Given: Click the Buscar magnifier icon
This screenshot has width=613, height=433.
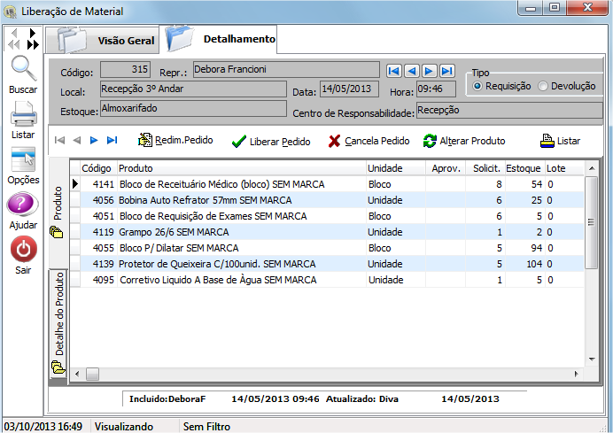Looking at the screenshot, I should [23, 69].
